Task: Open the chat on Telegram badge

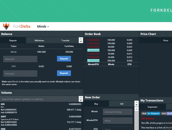Action: pyautogui.click(x=151, y=113)
